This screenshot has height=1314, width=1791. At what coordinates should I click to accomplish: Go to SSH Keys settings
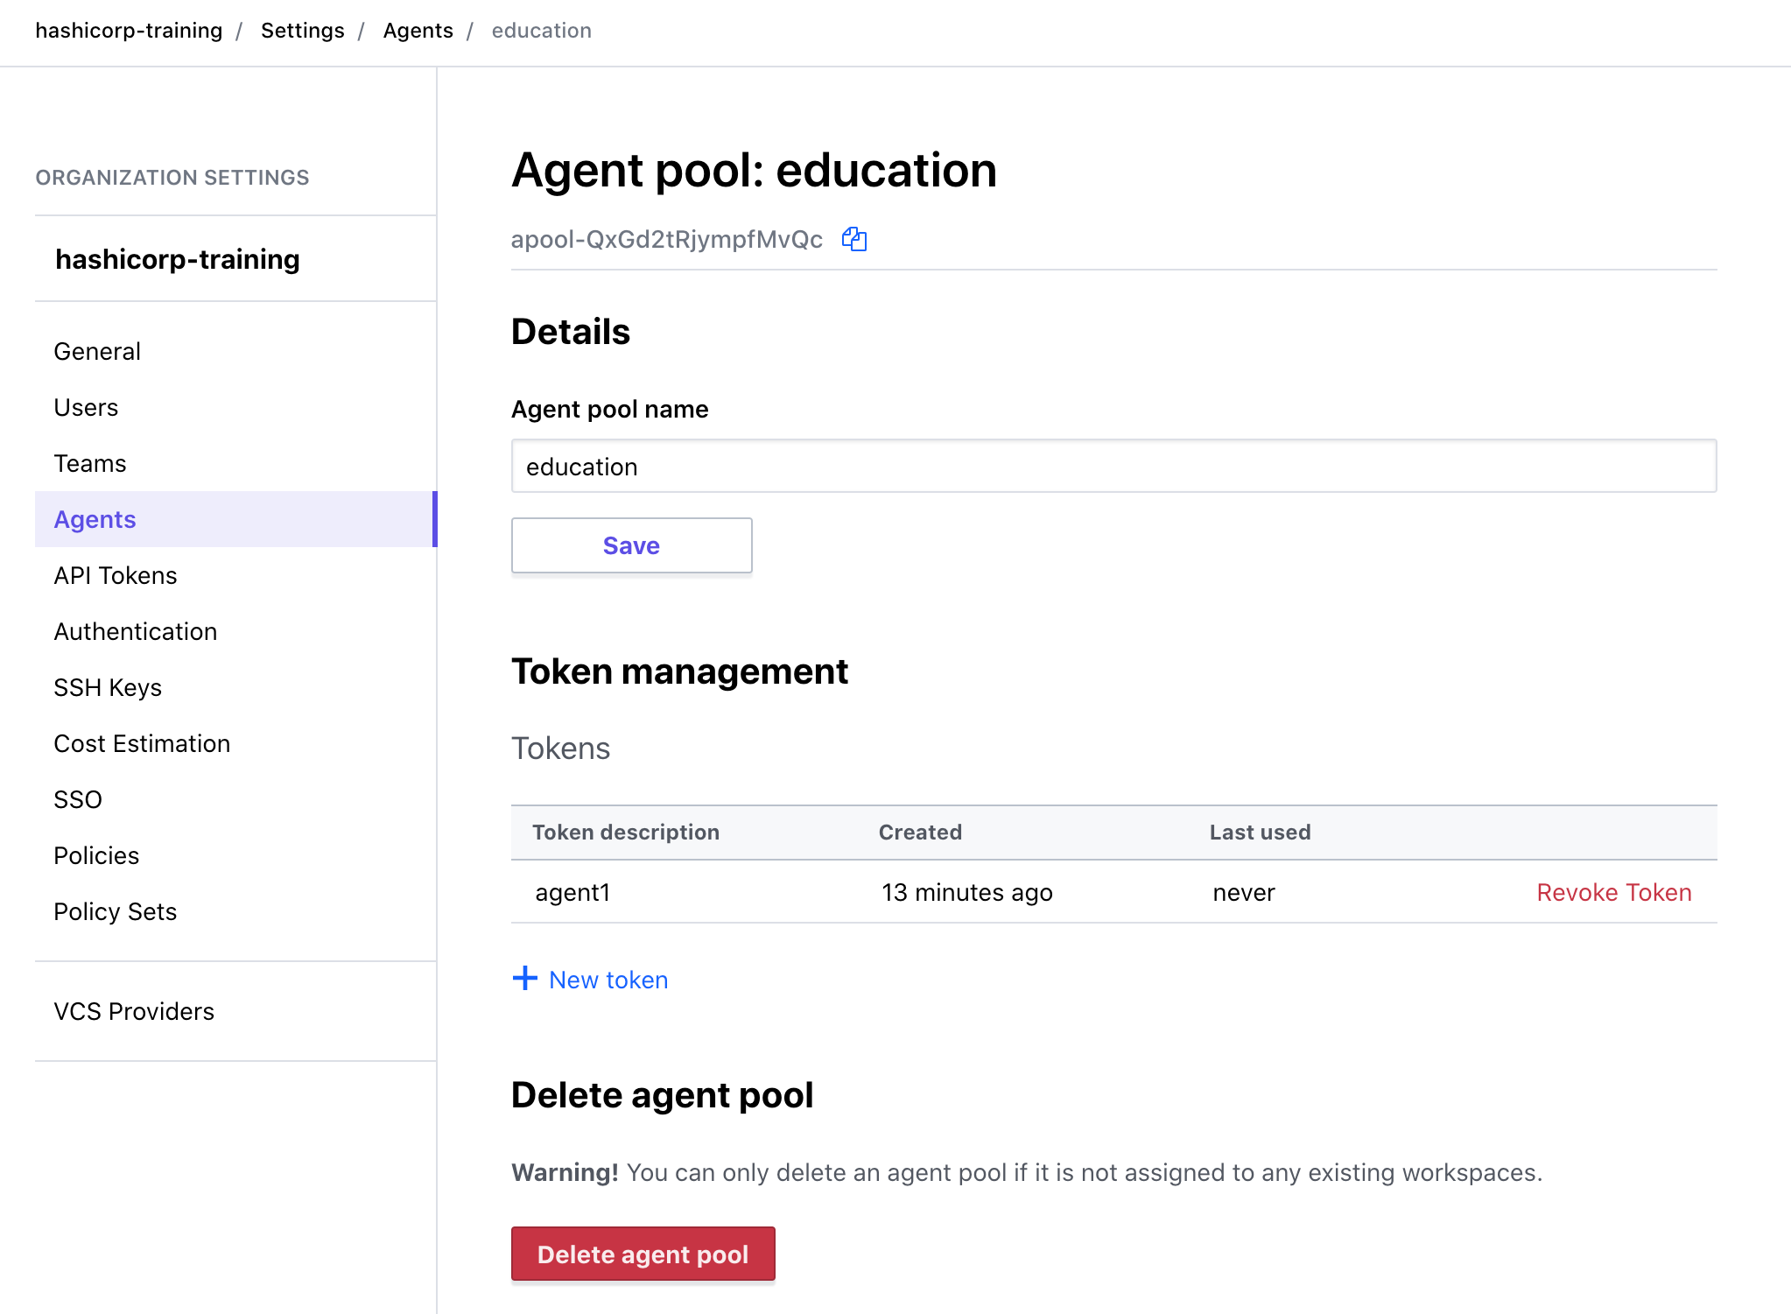tap(108, 687)
